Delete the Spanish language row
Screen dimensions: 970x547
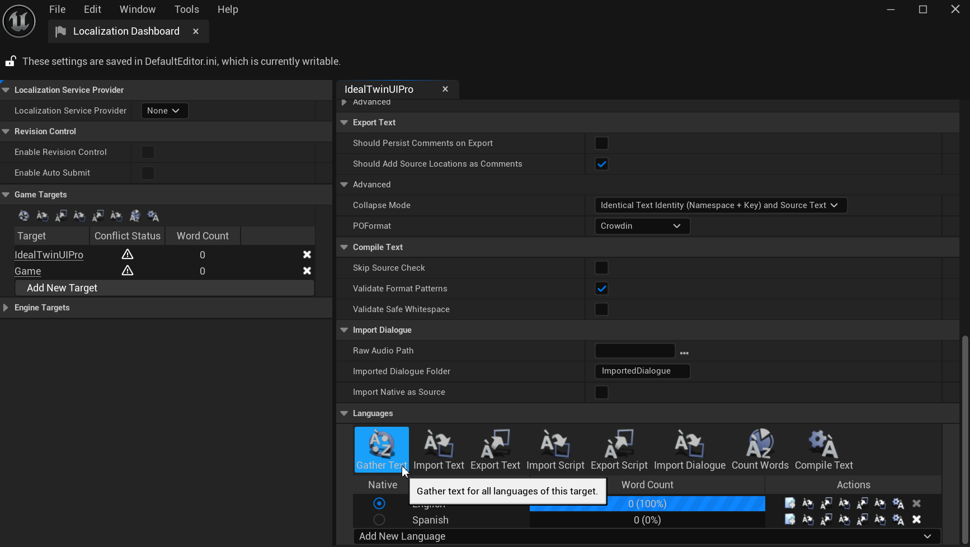click(916, 520)
